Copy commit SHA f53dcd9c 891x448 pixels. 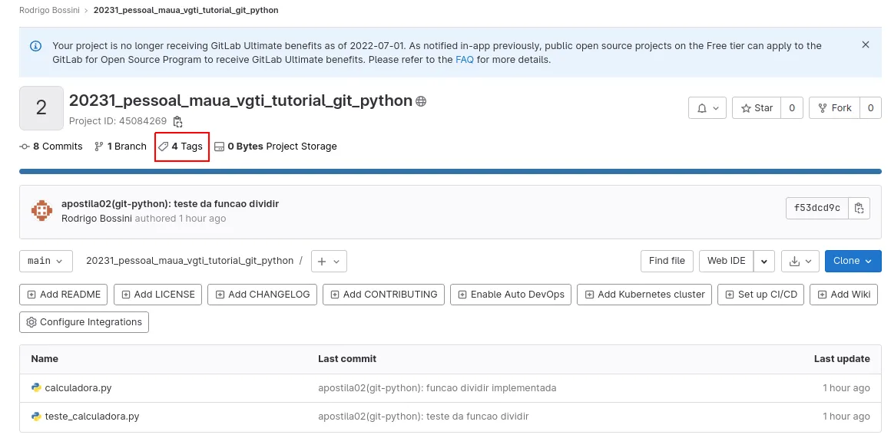click(x=859, y=209)
